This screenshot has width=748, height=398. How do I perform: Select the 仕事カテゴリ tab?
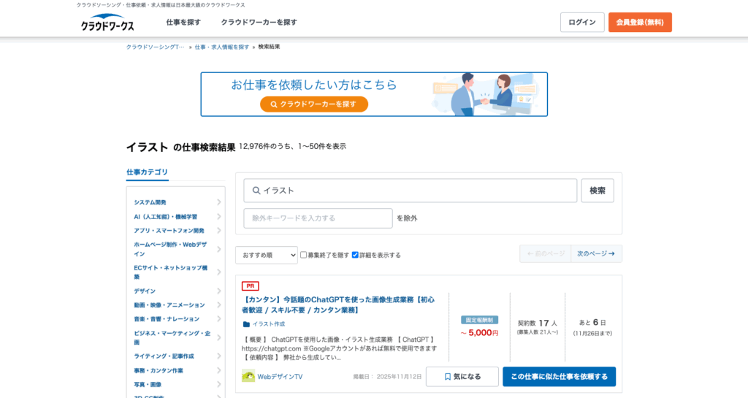pyautogui.click(x=147, y=172)
